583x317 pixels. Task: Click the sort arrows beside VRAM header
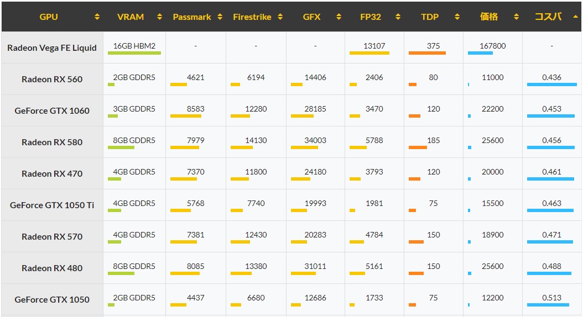(x=159, y=17)
